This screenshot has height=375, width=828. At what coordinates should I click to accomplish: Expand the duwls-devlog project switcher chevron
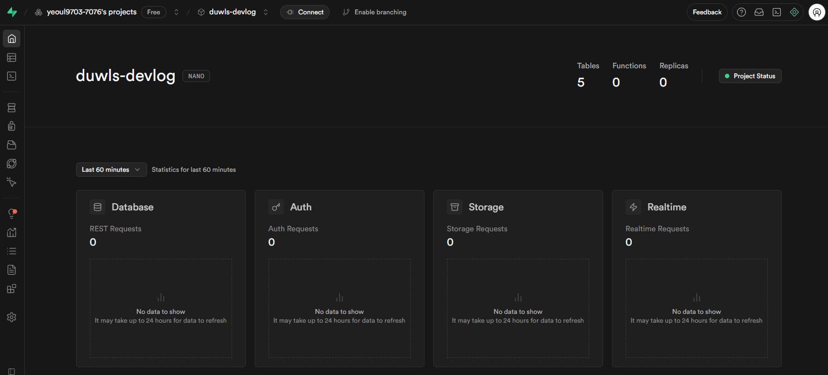tap(266, 12)
